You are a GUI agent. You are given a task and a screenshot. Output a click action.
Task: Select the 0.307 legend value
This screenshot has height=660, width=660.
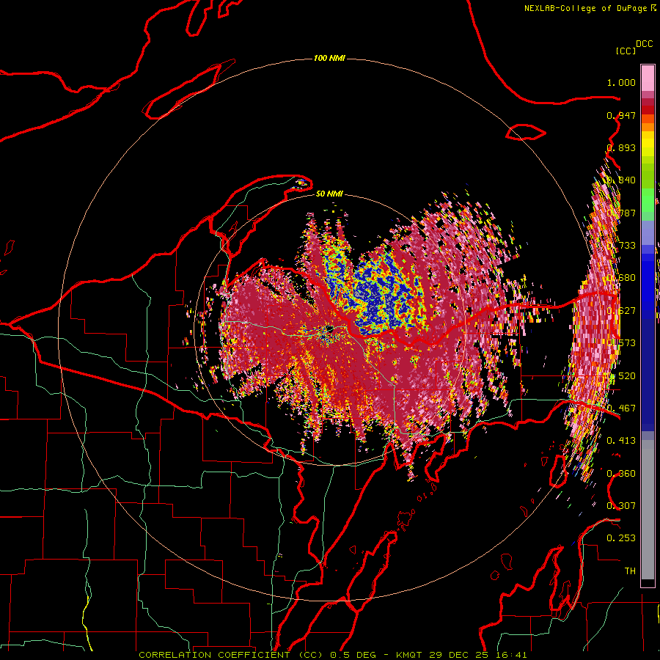pyautogui.click(x=621, y=505)
